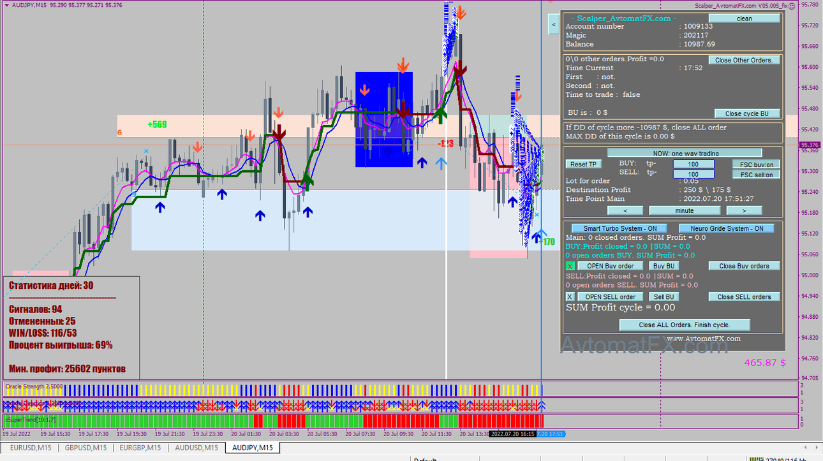Open the EURGBP,M15 chart tab
This screenshot has height=461, width=823.
coord(142,448)
